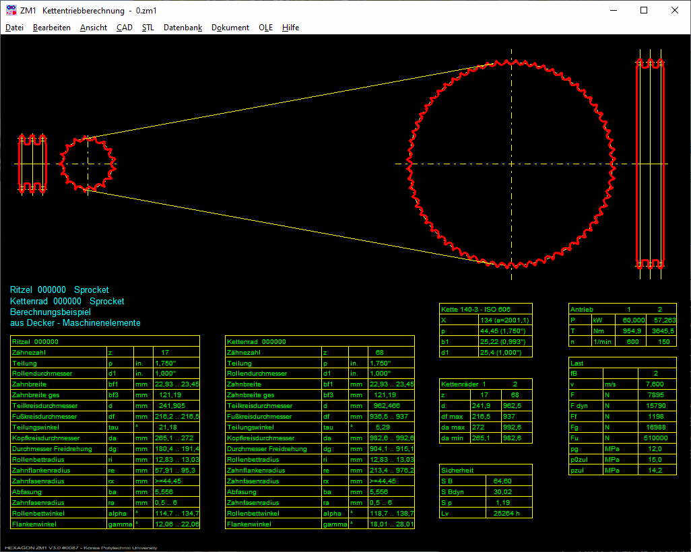Maximize the ZM1 window

[x=644, y=10]
